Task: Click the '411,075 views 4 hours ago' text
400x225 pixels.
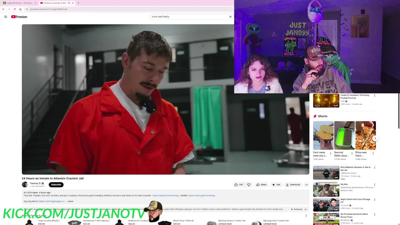Action: [37, 192]
